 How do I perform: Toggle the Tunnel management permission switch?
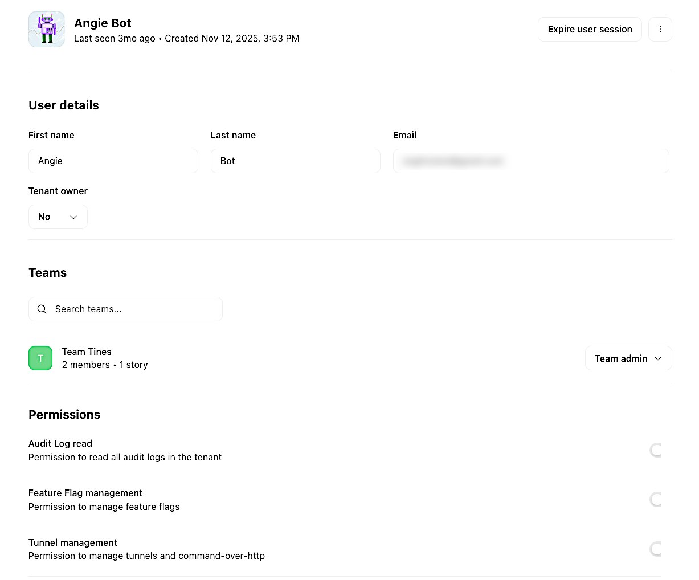pos(655,549)
